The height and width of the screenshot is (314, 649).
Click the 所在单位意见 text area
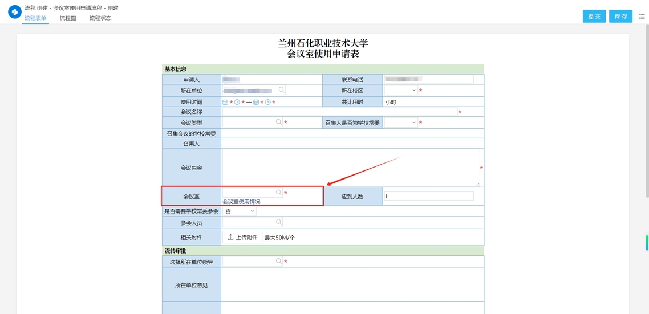click(352, 284)
